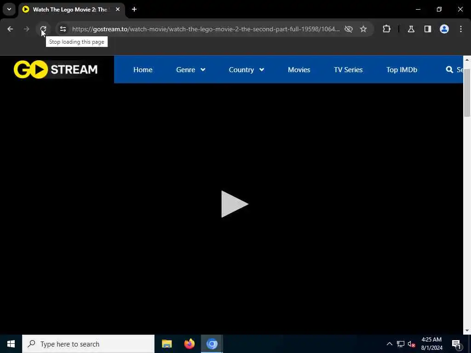View site information icon in address bar

point(63,29)
